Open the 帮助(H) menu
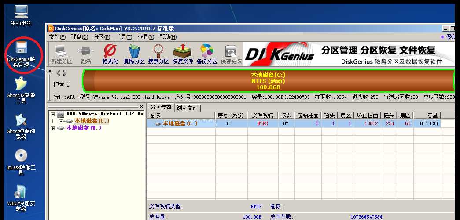This screenshot has width=460, height=220. click(x=168, y=37)
